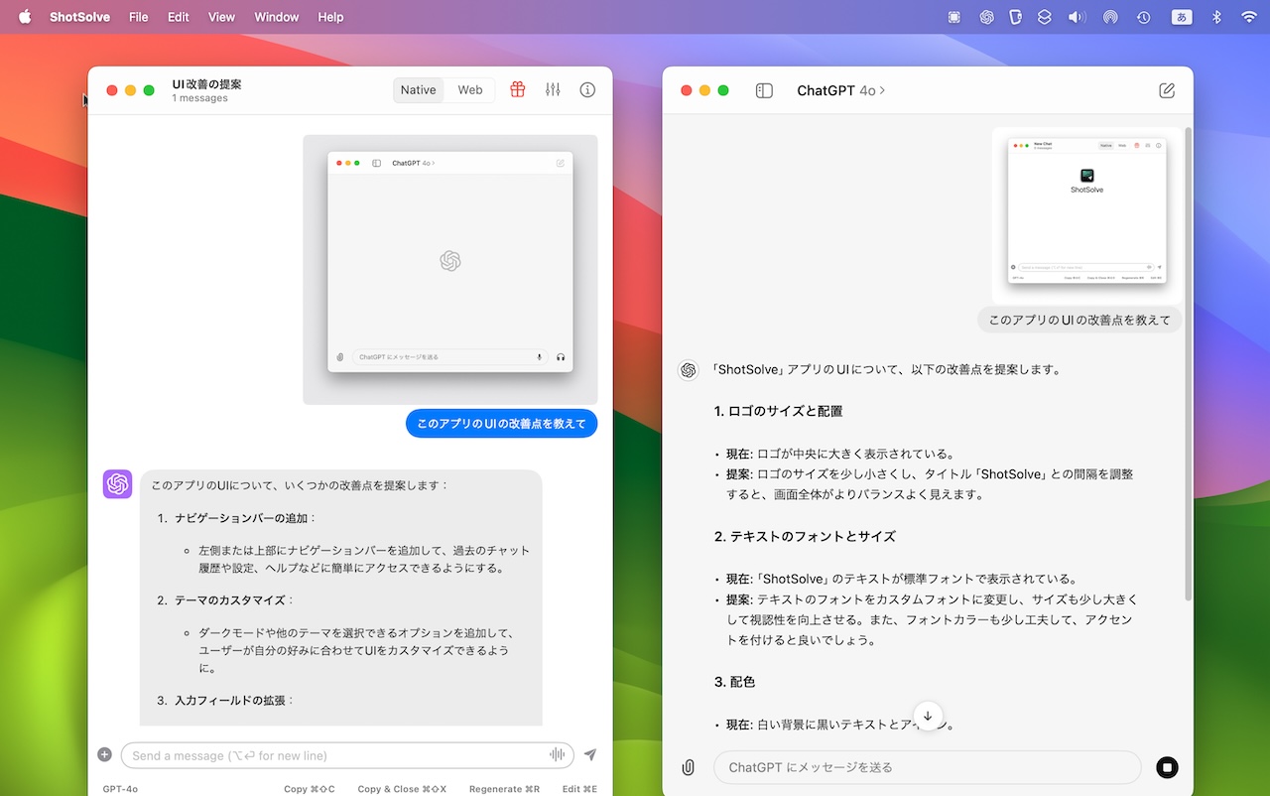
Task: Click the '1. ロゴのサイズと配置' heading
Action: tap(778, 411)
